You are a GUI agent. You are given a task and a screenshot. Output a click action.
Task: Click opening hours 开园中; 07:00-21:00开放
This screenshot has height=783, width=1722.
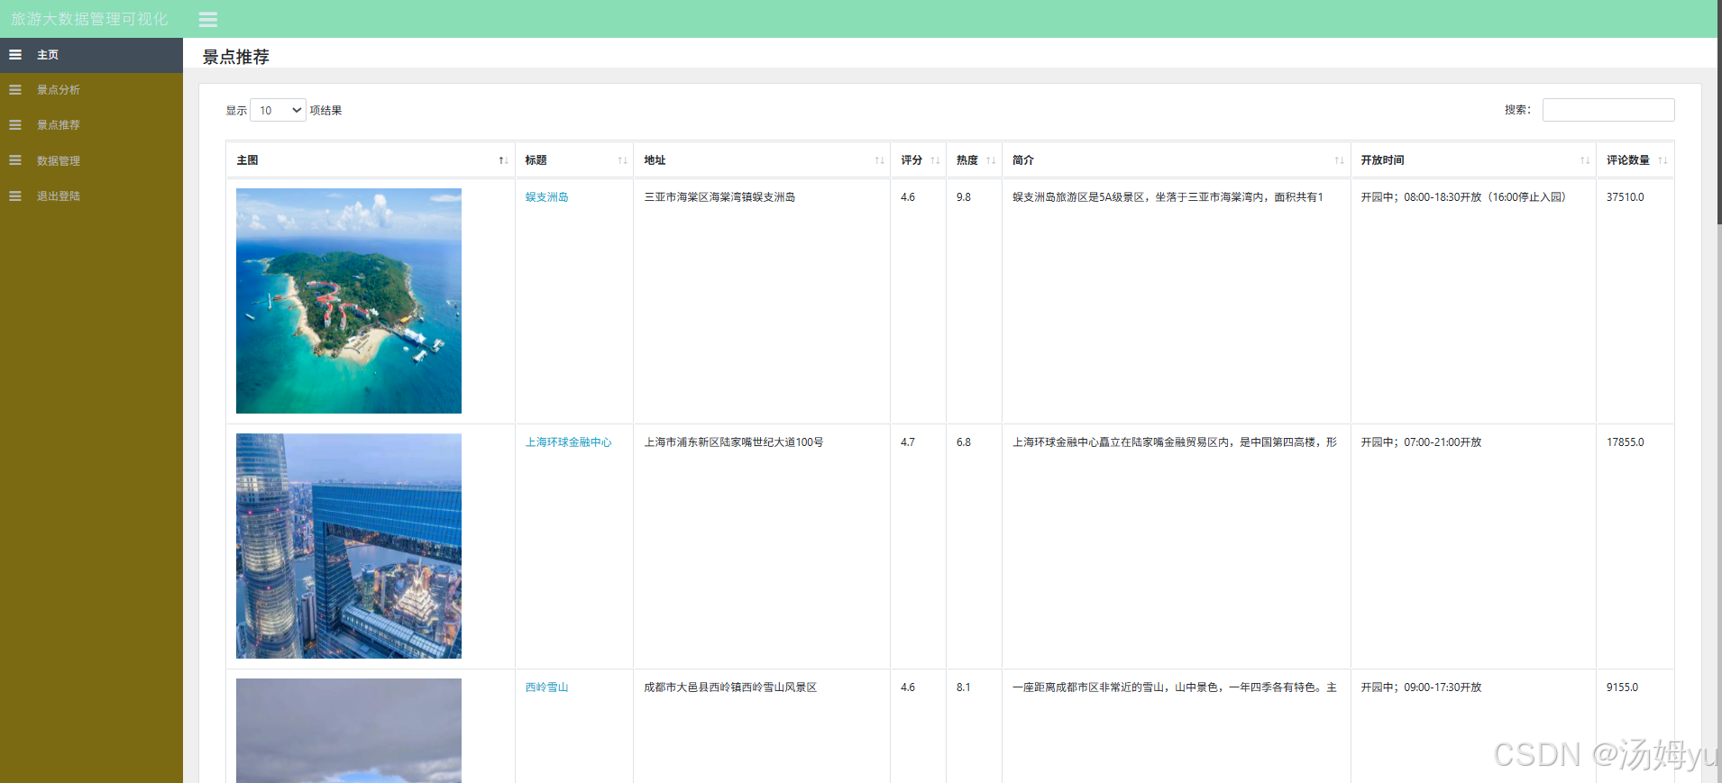click(1422, 442)
